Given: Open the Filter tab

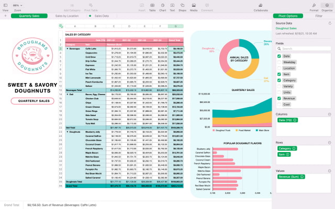Looking at the screenshot, I should [x=319, y=16].
